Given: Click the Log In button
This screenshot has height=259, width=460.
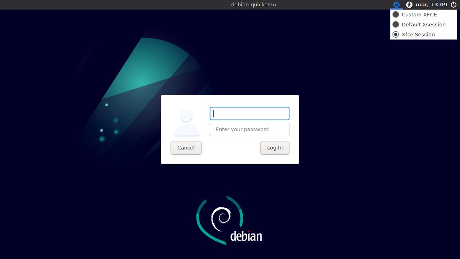Looking at the screenshot, I should coord(275,148).
